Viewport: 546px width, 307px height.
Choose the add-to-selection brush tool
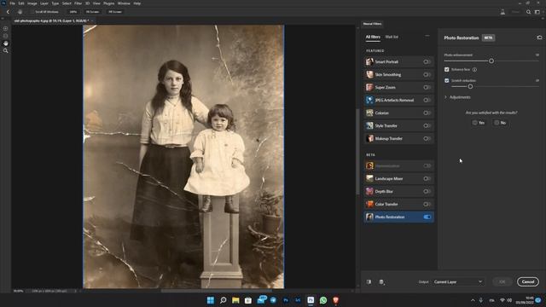coord(6,28)
